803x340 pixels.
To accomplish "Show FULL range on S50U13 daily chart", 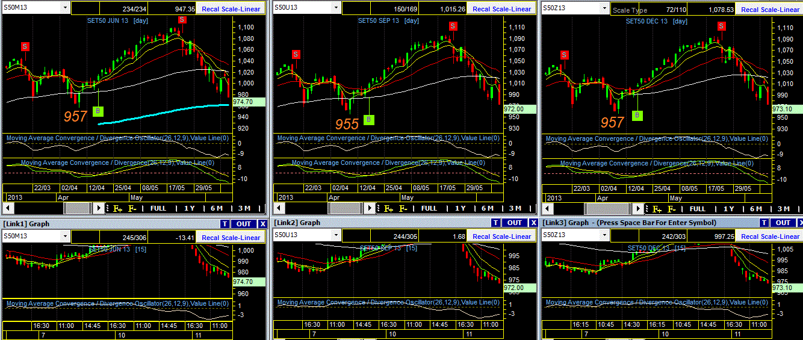I will (x=429, y=208).
